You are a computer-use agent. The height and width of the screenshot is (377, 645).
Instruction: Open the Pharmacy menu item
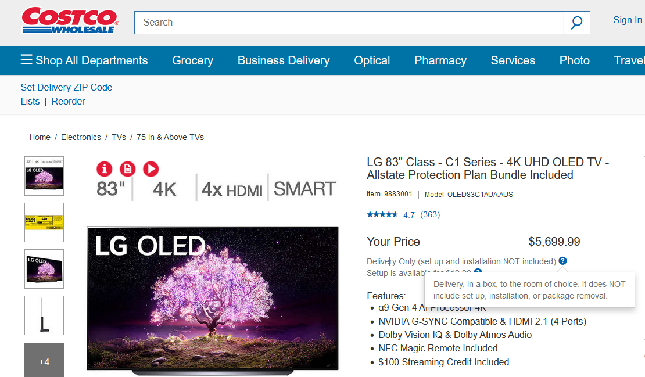440,60
